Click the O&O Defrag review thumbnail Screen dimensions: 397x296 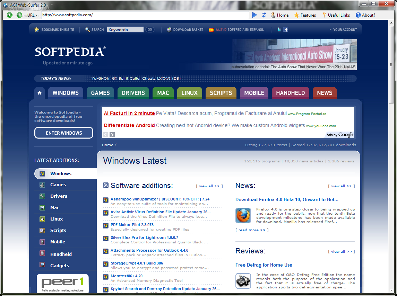pos(243,280)
